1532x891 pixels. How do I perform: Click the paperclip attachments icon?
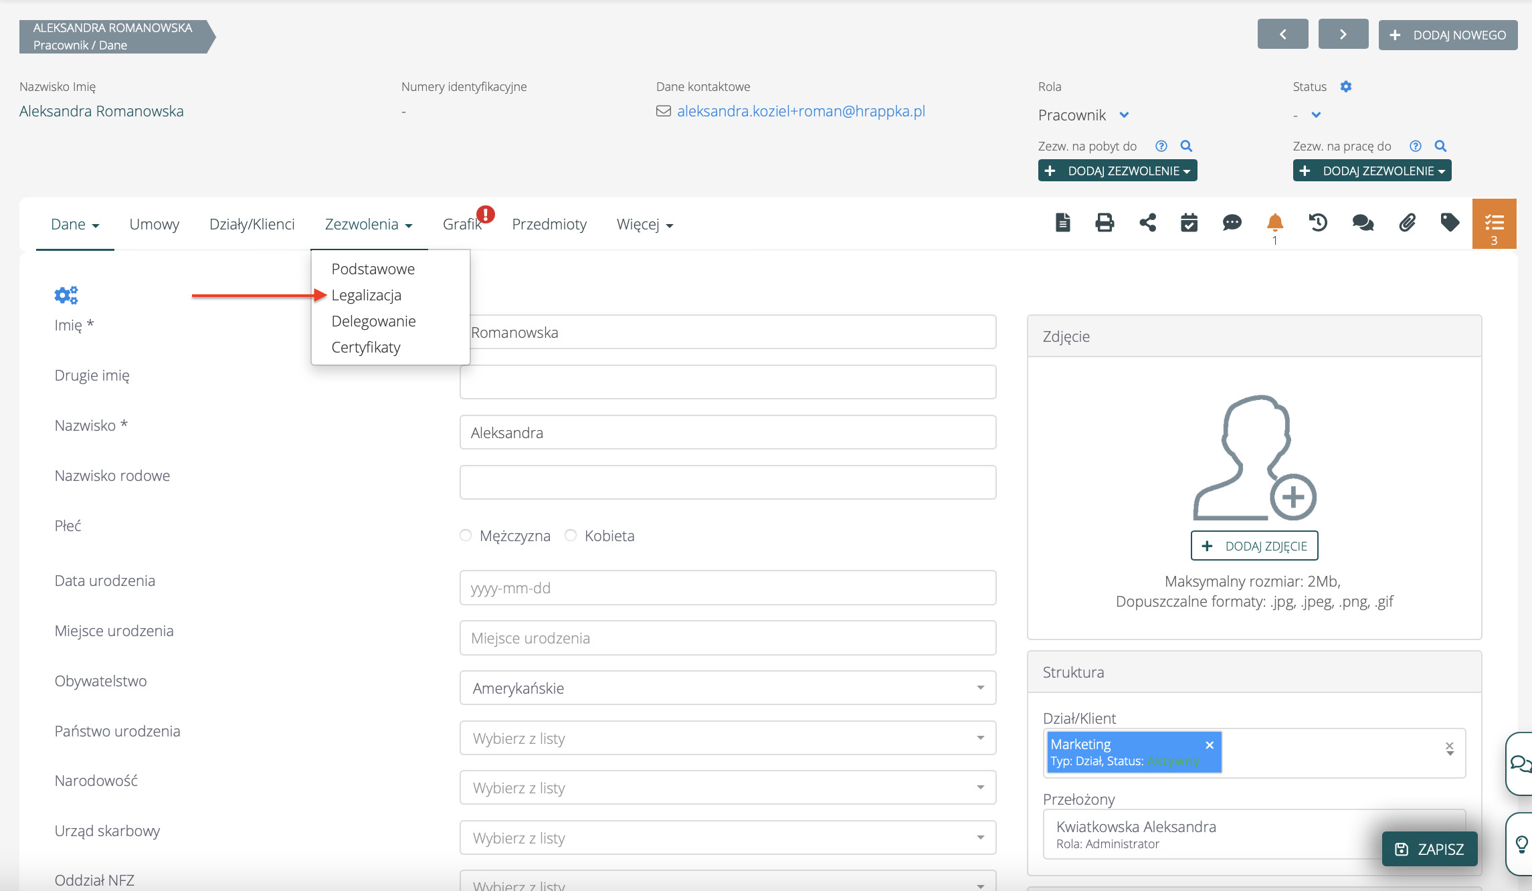click(1407, 223)
